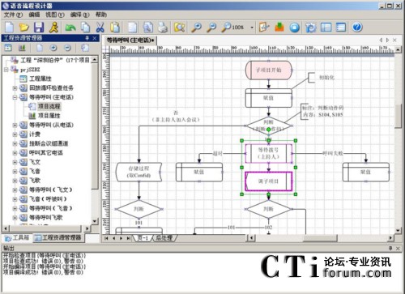Image resolution: width=405 pixels, height=294 pixels.
Task: Select the 子项目开始 flowchart start node
Action: (x=269, y=70)
